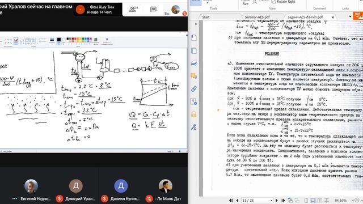Click muted mic icon beside Ле Мань Дат
This screenshot has height=204, width=363.
click(x=149, y=199)
